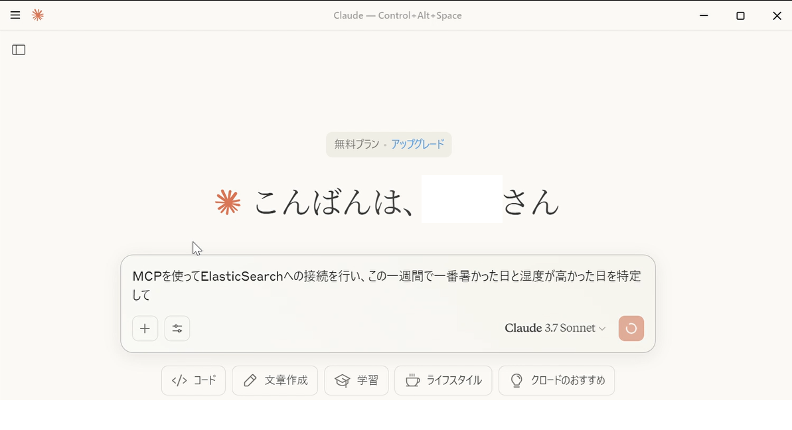Image resolution: width=792 pixels, height=430 pixels.
Task: Toggle the sidebar panel icon
Action: [19, 50]
